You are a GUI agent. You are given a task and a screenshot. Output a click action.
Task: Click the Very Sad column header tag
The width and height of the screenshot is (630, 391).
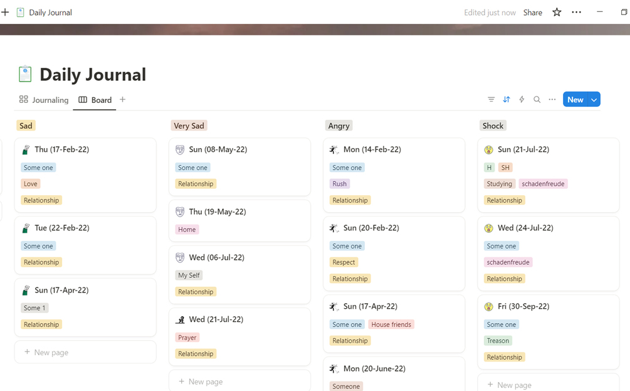point(189,126)
